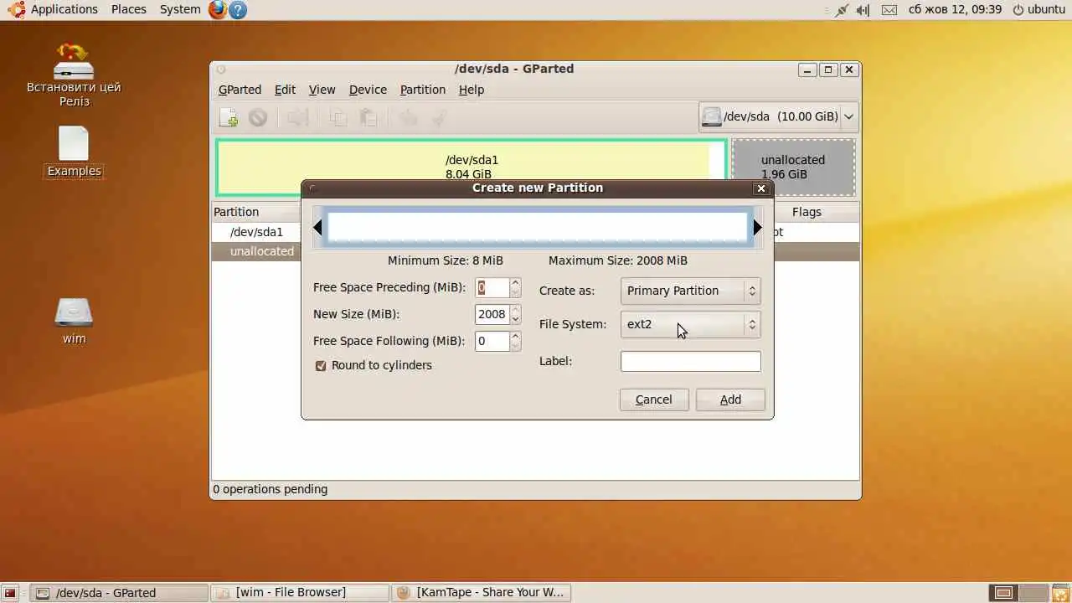Open the Edit menu in GParted
The width and height of the screenshot is (1072, 603).
click(x=285, y=90)
